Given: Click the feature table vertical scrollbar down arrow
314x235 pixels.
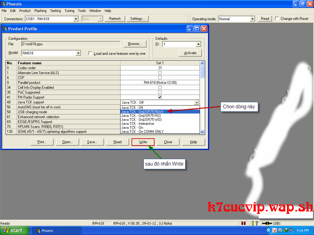Looking at the screenshot, I should [202, 132].
